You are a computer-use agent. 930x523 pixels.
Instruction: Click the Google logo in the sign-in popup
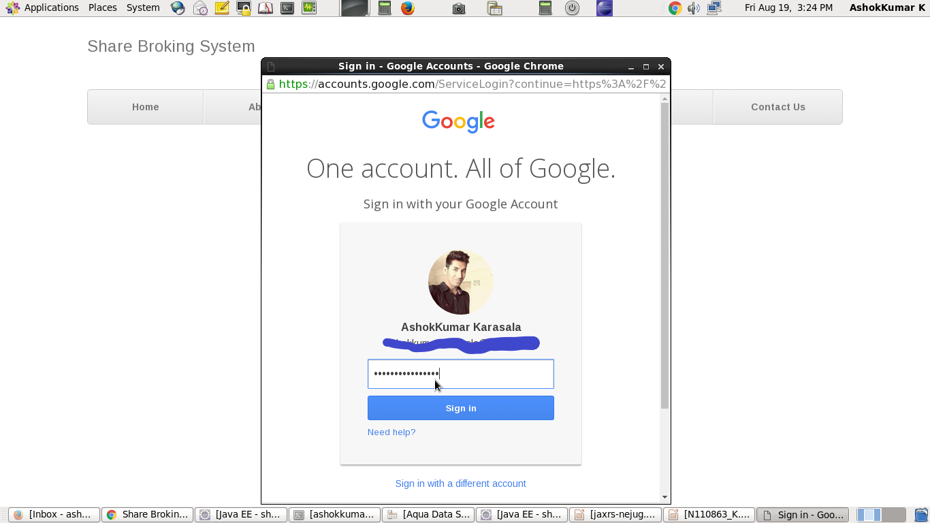point(458,121)
